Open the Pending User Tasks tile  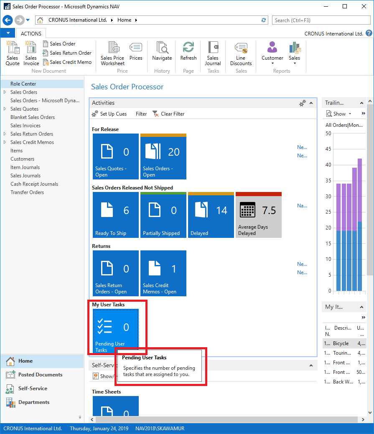(x=116, y=331)
